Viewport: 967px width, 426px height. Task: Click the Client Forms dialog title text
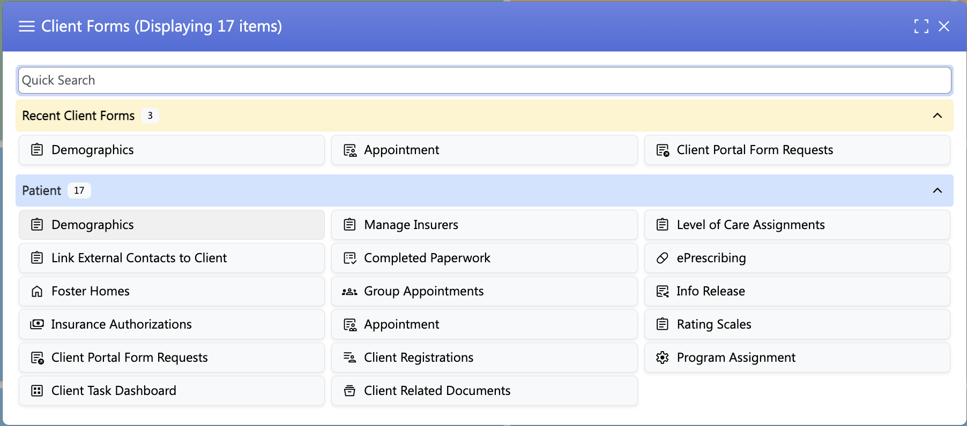(161, 26)
